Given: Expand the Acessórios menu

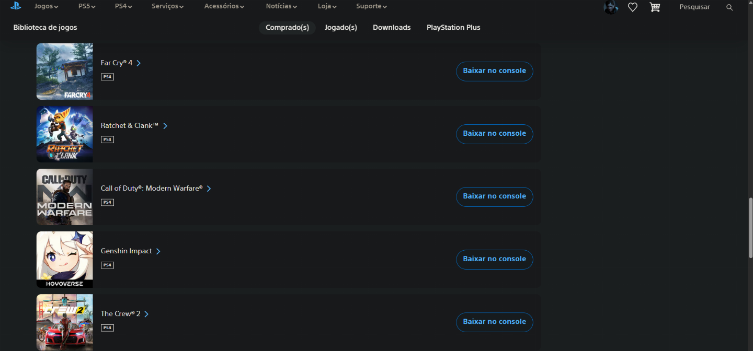Looking at the screenshot, I should tap(224, 6).
